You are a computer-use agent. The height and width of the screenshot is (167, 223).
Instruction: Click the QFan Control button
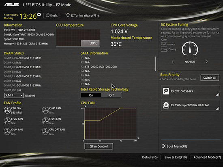pyautogui.click(x=99, y=146)
